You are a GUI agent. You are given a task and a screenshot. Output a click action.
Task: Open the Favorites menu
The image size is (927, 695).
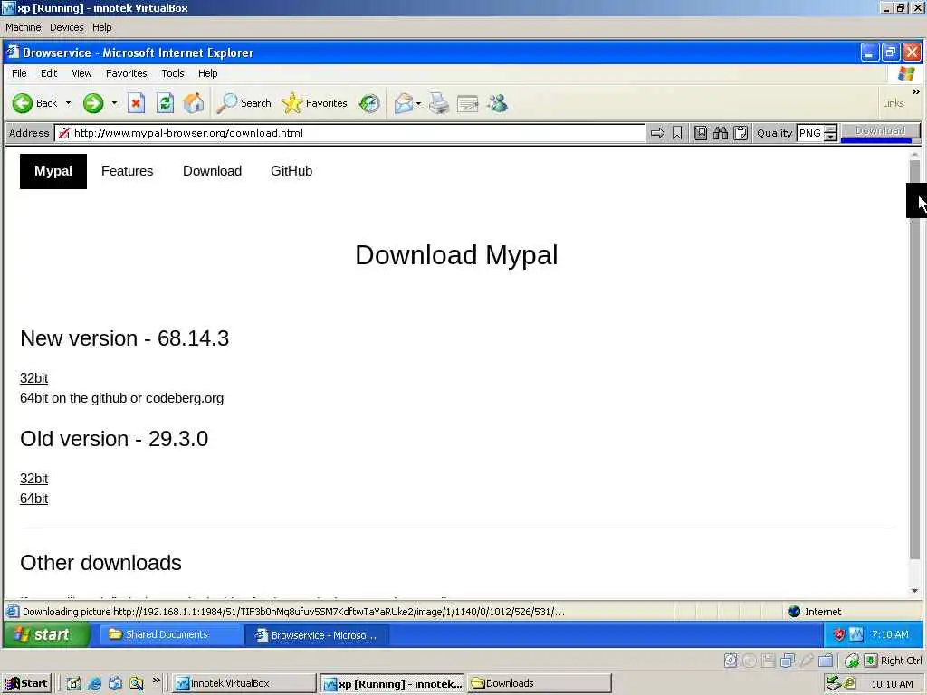pos(127,73)
